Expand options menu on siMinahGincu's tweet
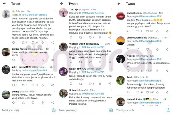The image size is (172, 115). point(169,13)
